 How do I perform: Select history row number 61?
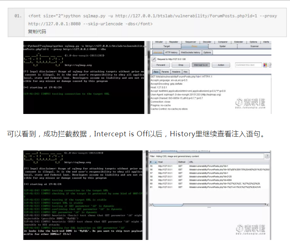(209, 187)
